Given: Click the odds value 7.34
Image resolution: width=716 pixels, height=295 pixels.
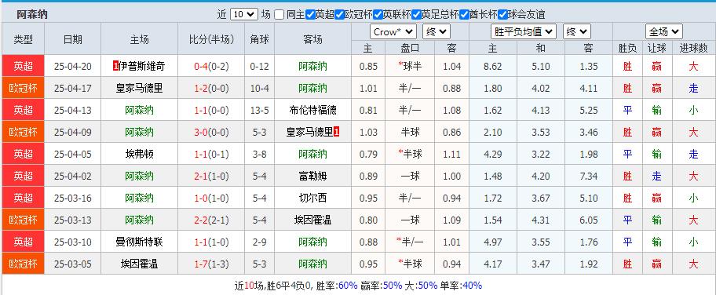Looking at the screenshot, I should tap(589, 176).
